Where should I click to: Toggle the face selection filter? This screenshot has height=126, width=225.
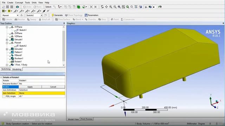coord(74,7)
